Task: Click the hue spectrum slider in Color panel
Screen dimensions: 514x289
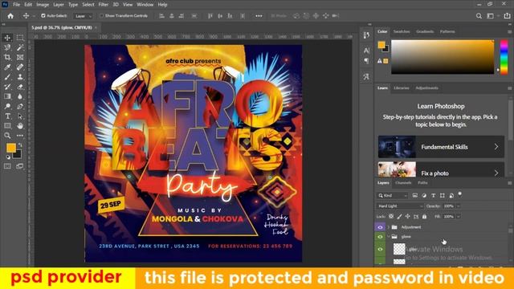Action: click(x=504, y=57)
